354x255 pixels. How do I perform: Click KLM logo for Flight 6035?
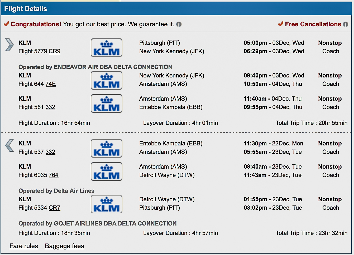[x=107, y=171]
